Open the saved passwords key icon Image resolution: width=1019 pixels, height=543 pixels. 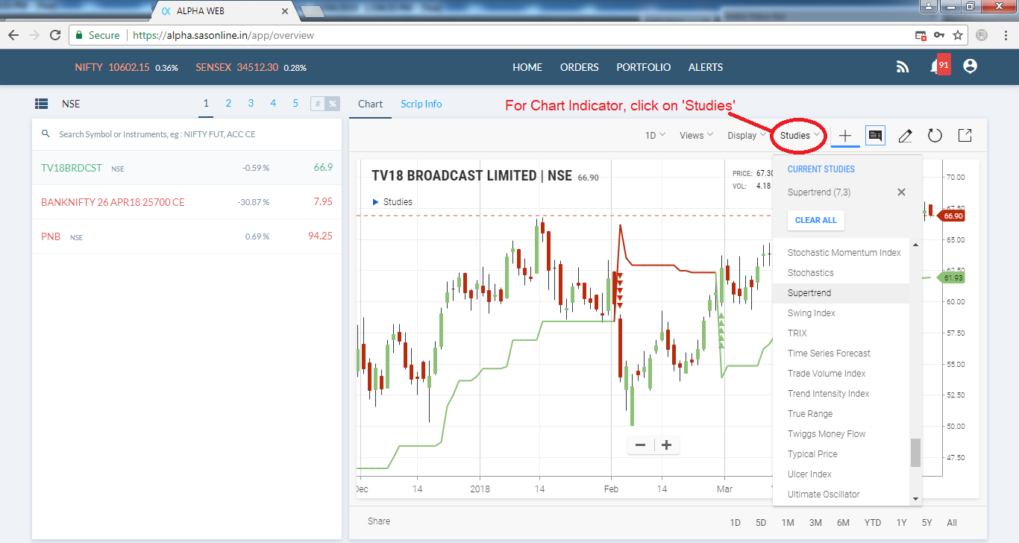point(939,35)
